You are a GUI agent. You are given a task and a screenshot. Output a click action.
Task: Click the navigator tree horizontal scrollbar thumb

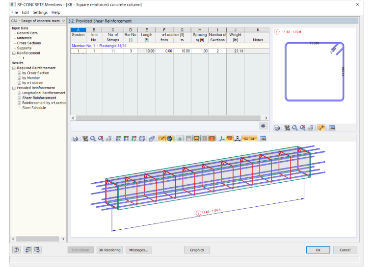(37, 239)
